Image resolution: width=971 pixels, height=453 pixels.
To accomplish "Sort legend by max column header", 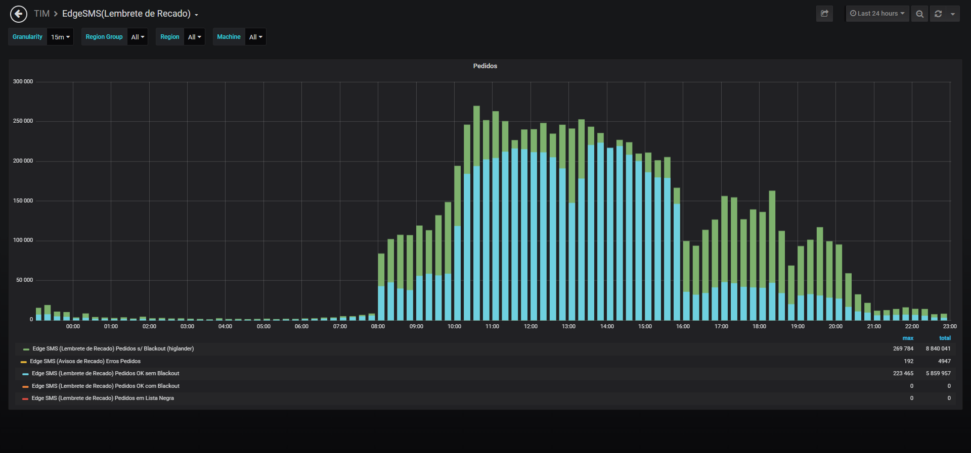I will click(908, 338).
